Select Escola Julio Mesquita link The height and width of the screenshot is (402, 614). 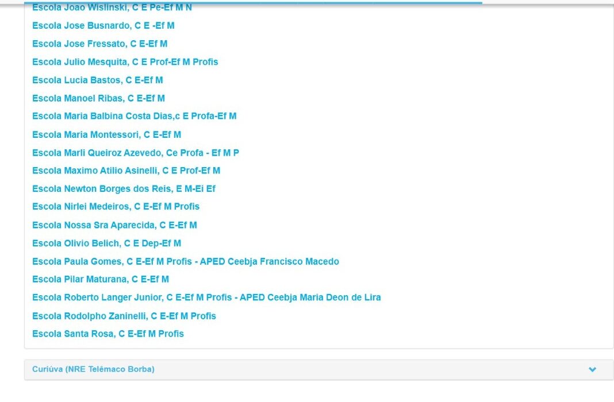tap(125, 62)
